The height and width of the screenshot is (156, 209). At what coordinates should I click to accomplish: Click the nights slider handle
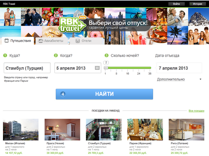pyautogui.click(x=106, y=68)
